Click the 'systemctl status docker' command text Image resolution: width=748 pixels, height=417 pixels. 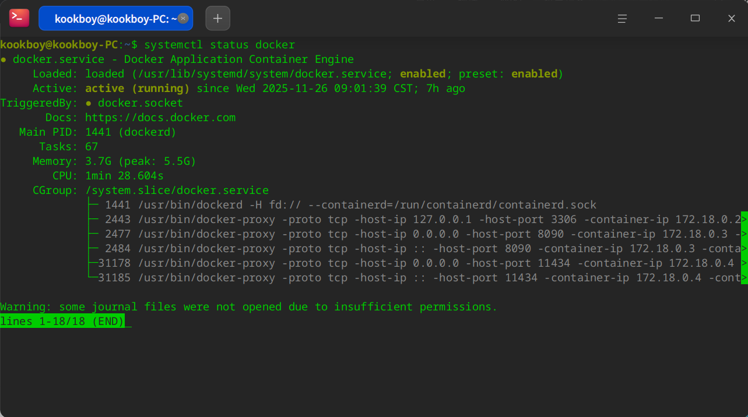[220, 45]
